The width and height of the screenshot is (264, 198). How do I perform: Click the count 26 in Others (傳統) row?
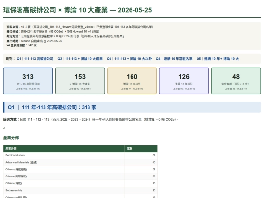(154, 183)
